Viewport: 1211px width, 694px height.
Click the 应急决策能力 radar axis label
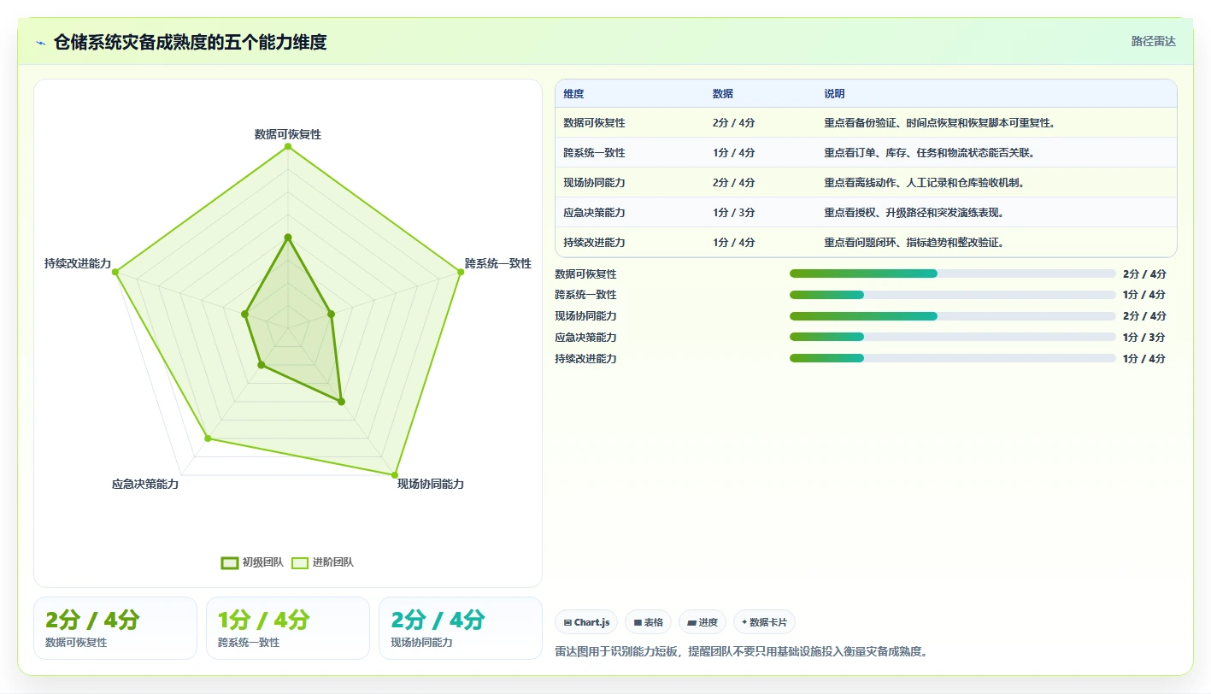point(145,484)
